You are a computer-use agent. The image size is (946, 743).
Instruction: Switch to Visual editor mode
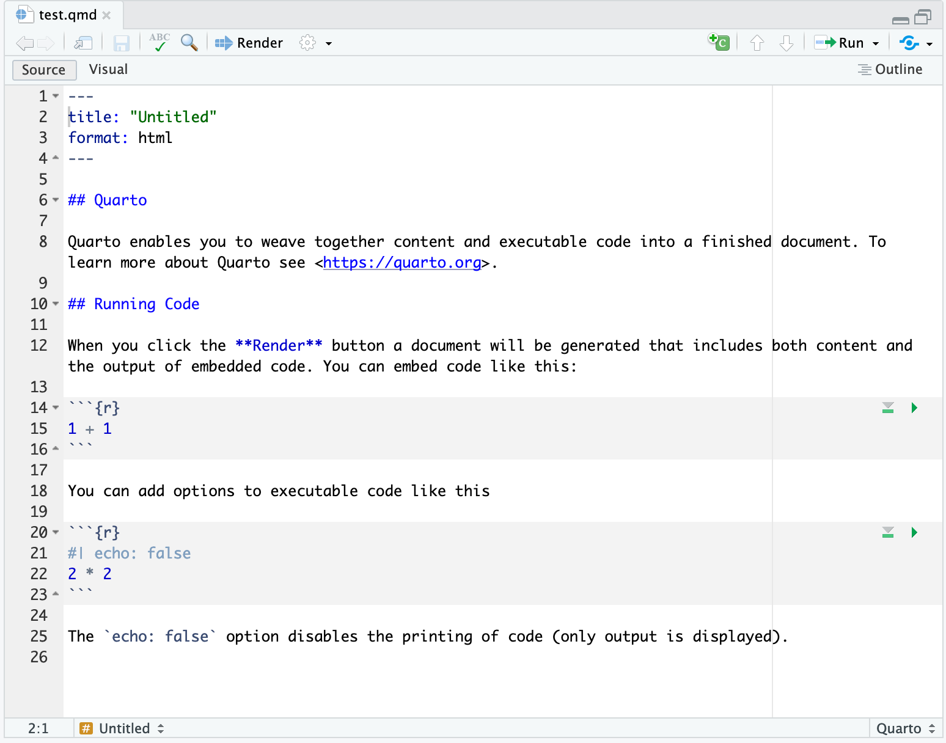[108, 69]
